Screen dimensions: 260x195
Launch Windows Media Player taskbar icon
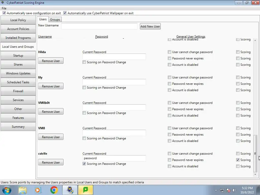pyautogui.click(x=38, y=190)
